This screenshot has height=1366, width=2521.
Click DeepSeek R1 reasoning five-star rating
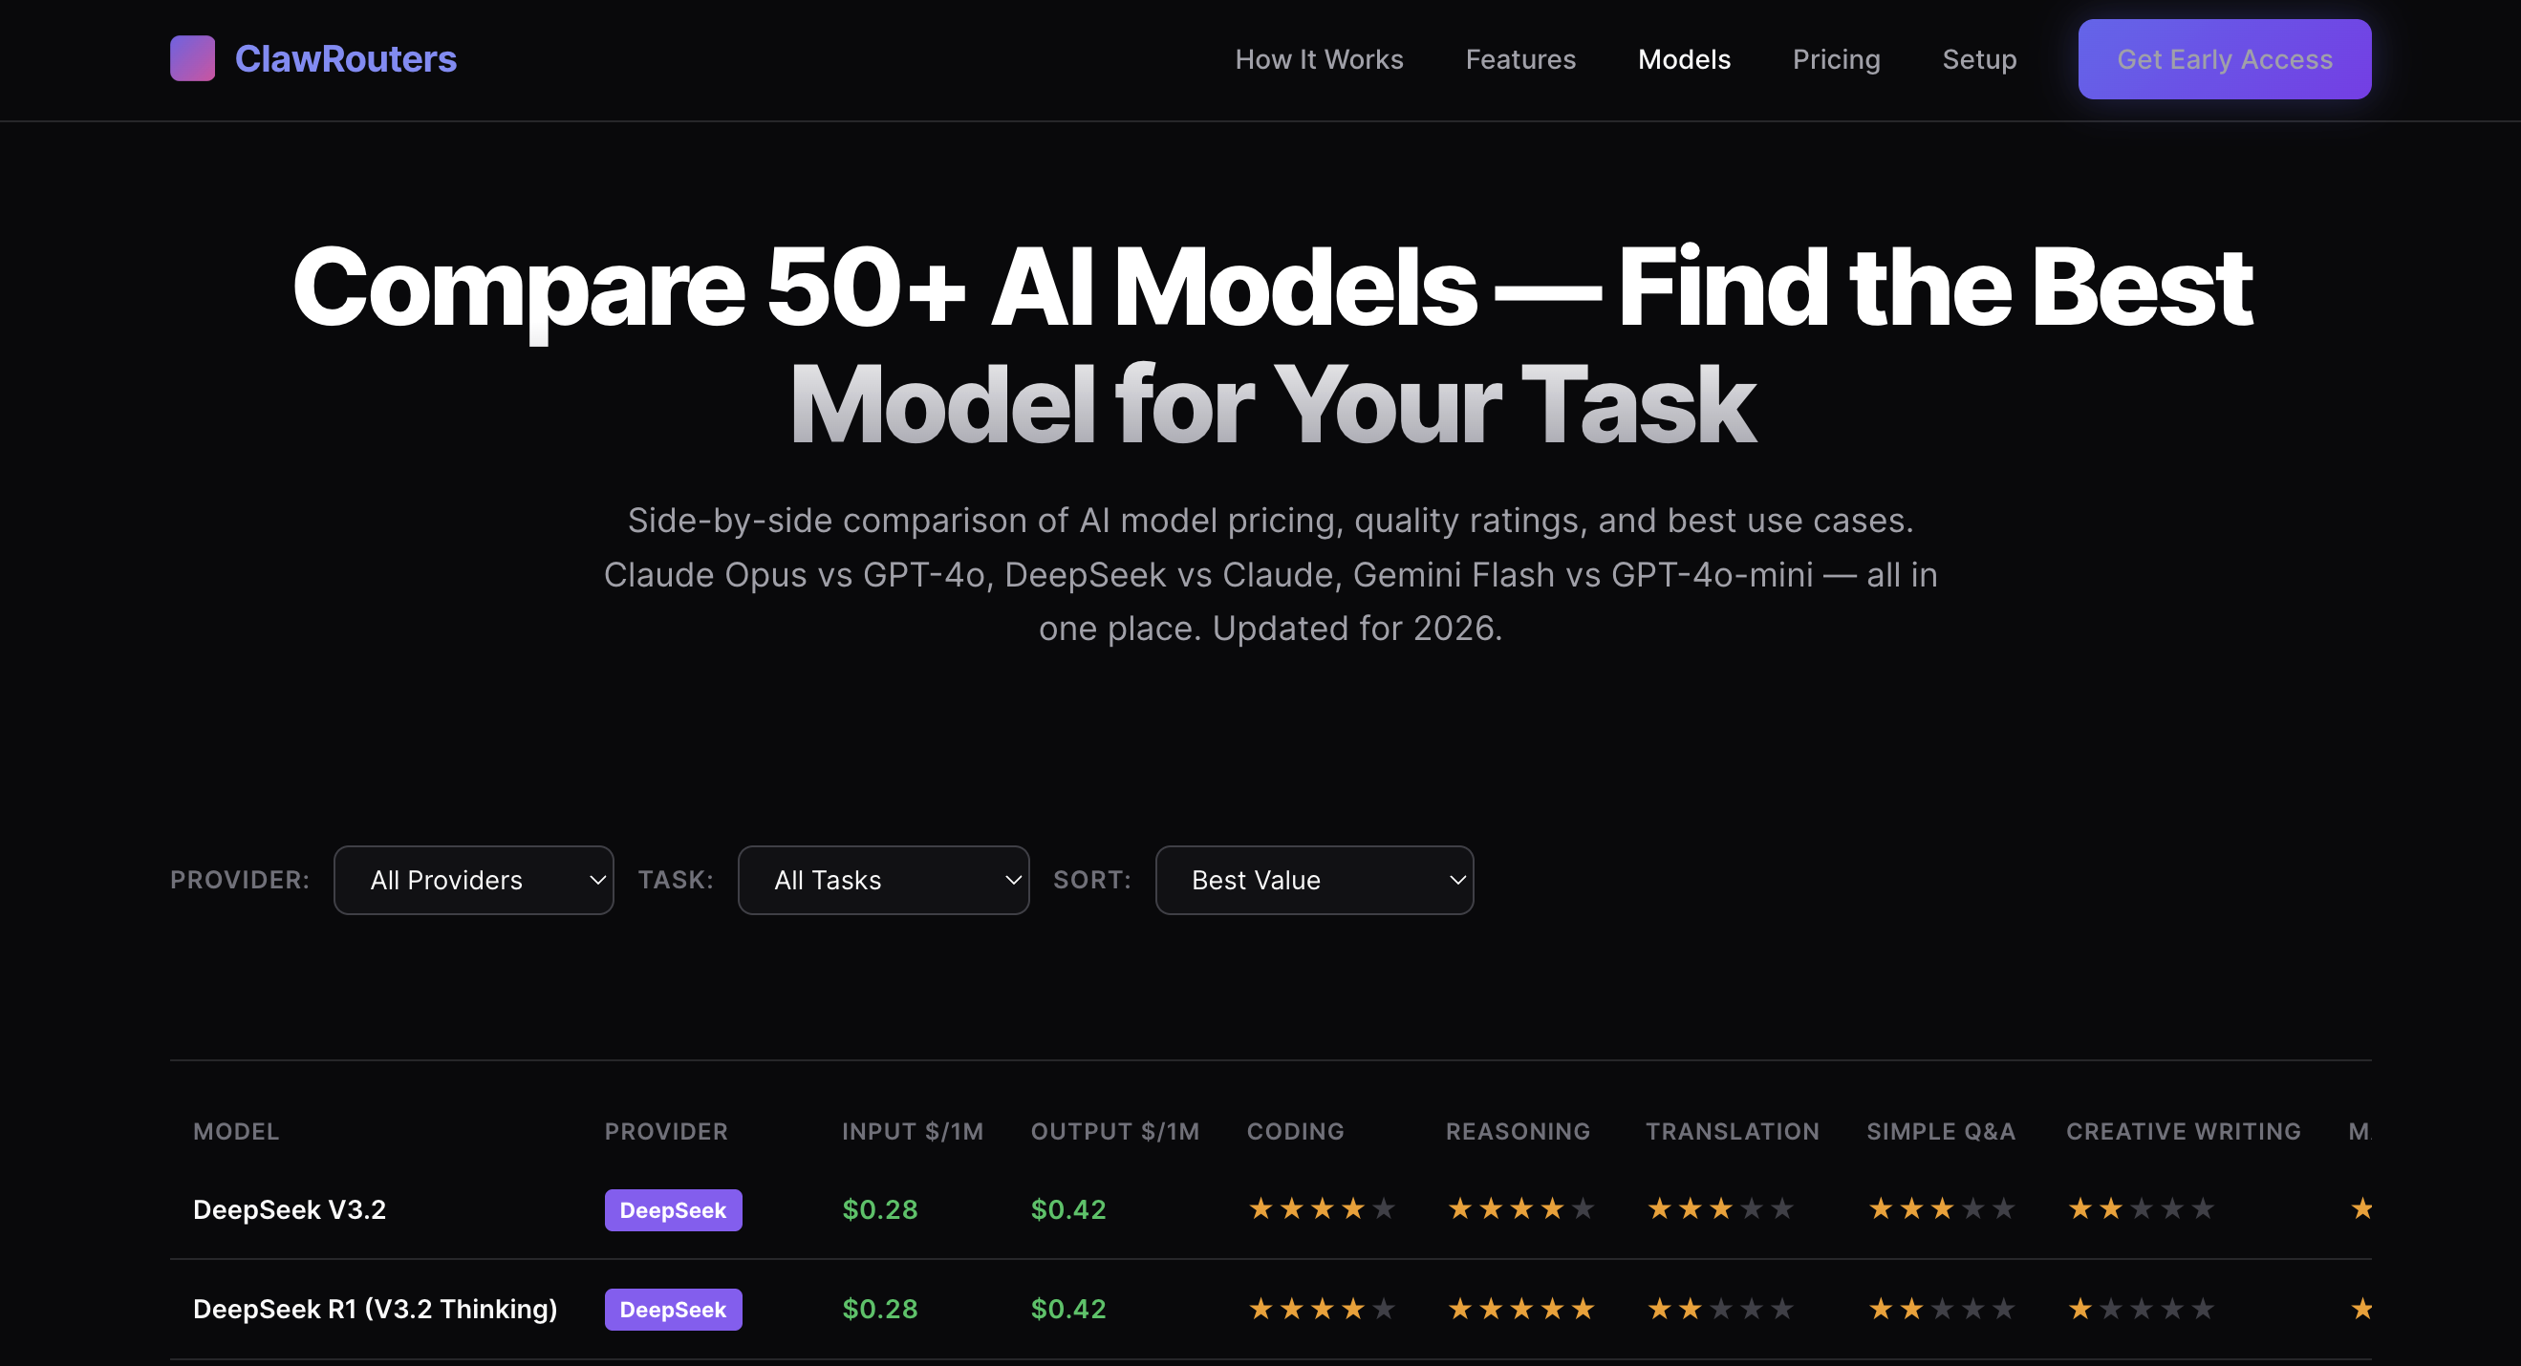(x=1519, y=1310)
